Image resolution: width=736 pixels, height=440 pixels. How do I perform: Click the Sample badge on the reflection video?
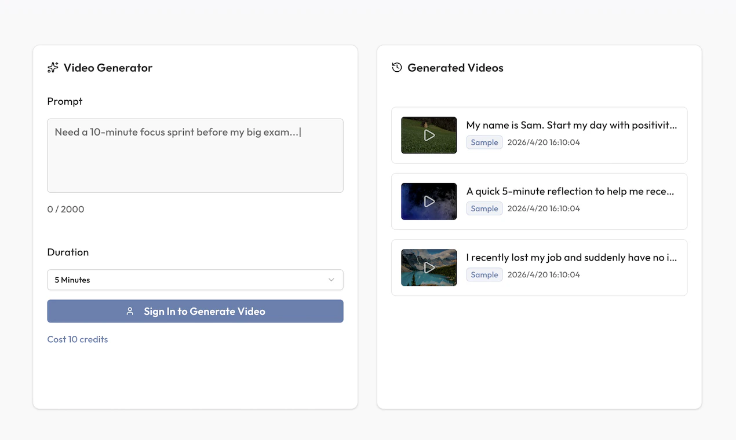(x=484, y=208)
